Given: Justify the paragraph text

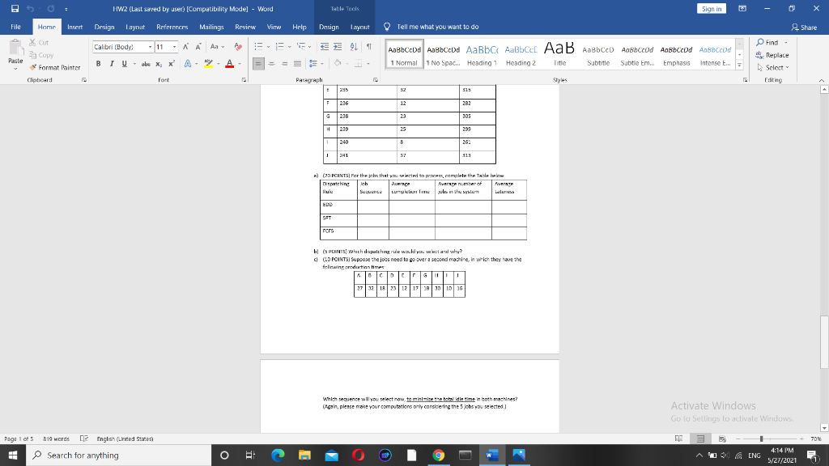Looking at the screenshot, I should pos(298,63).
